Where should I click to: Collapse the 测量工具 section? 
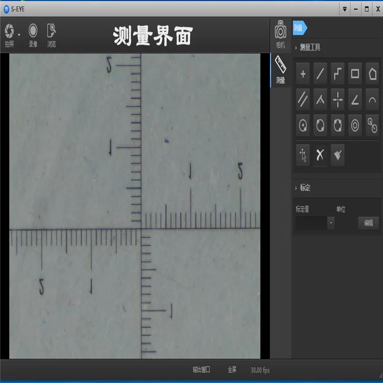tap(297, 47)
